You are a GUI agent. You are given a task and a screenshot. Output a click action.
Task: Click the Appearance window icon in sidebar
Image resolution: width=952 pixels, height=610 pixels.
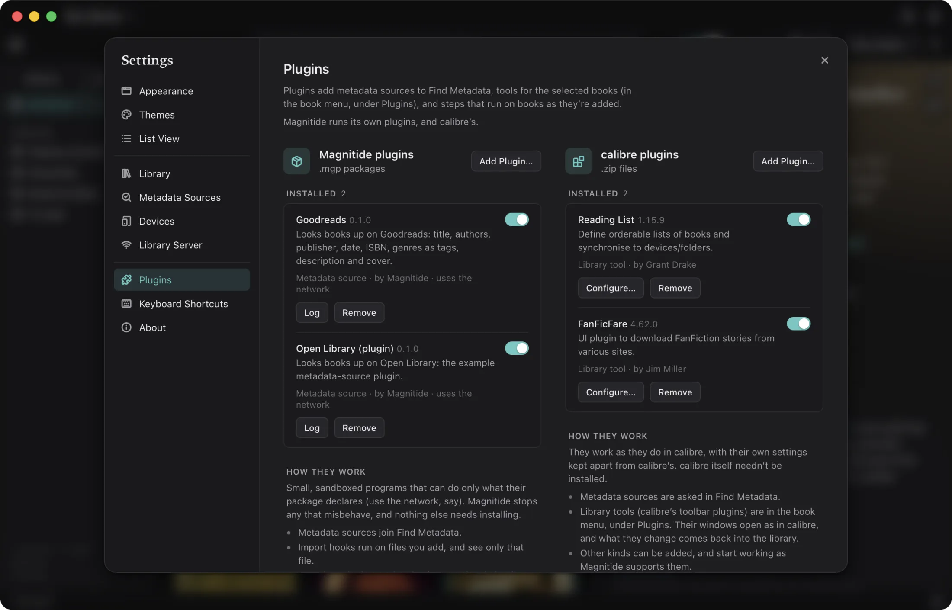[126, 91]
